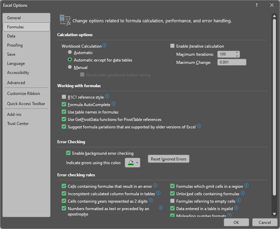Click the Reset Ignored Errors button
The width and height of the screenshot is (280, 229).
[168, 159]
